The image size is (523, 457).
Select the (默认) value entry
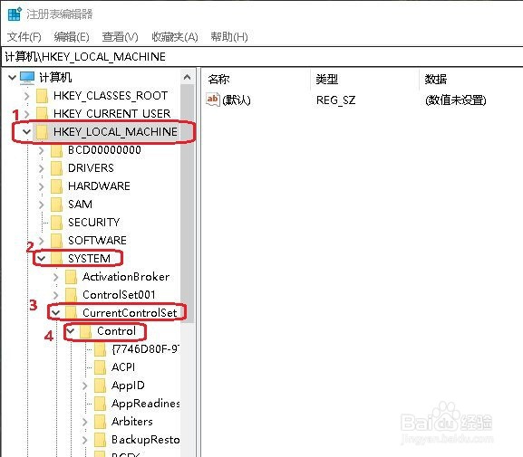(x=237, y=100)
